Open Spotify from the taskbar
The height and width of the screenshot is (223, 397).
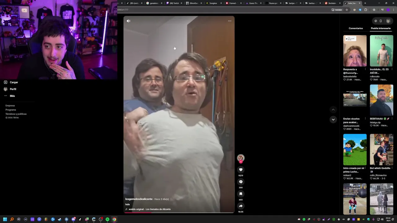107,219
